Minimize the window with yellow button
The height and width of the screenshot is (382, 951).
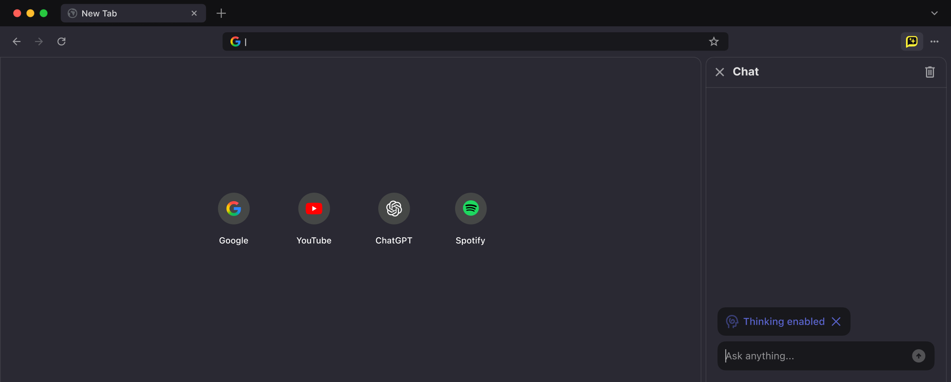coord(30,13)
